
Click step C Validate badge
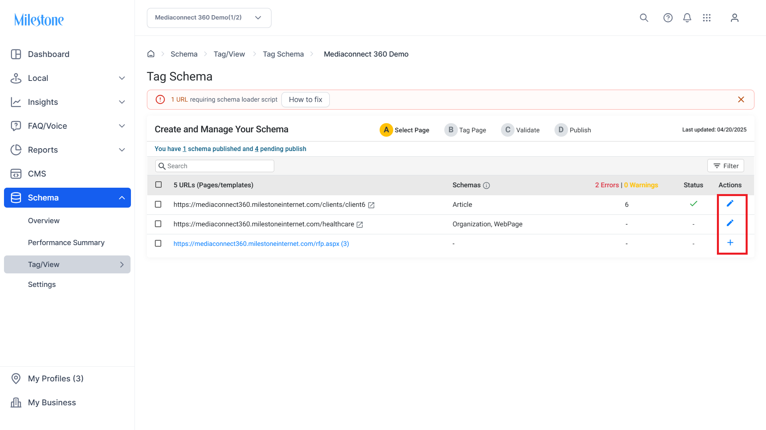click(507, 130)
